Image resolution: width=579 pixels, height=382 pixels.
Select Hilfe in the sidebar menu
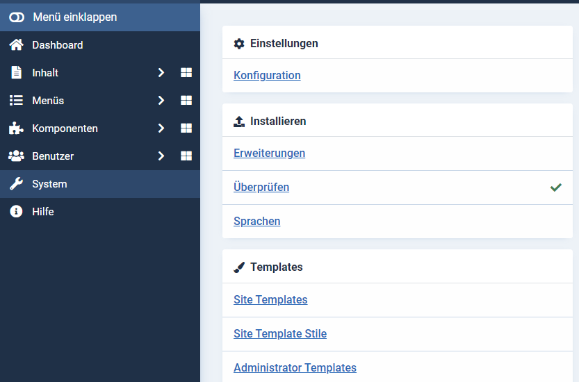[43, 212]
